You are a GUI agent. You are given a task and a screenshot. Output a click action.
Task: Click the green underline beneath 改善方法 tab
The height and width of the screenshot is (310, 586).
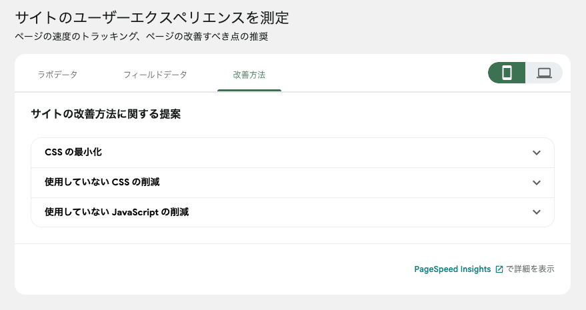pyautogui.click(x=249, y=90)
